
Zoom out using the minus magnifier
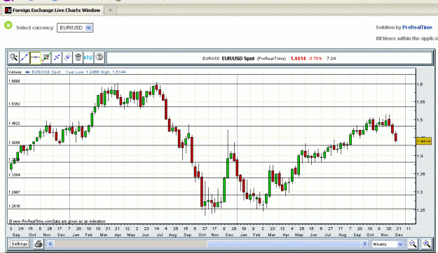(413, 244)
